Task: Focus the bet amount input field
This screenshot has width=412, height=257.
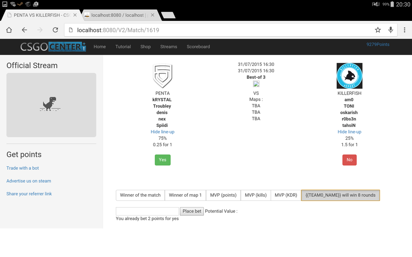Action: click(x=147, y=211)
